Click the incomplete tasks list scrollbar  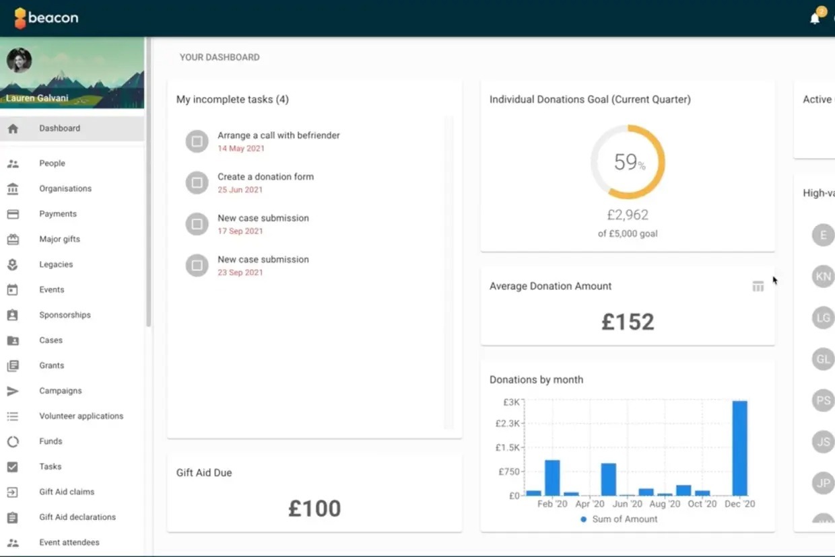pos(448,272)
